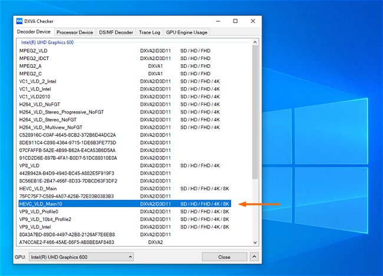Select the 8DE911C4-C898 GUID row

(124, 142)
